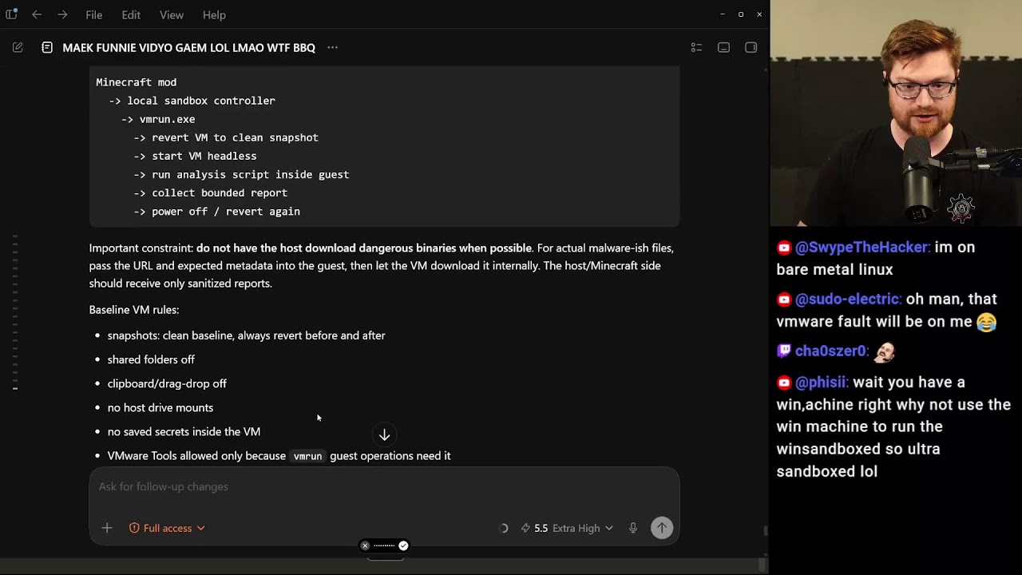The width and height of the screenshot is (1022, 575).
Task: Open the Help menu
Action: [214, 14]
